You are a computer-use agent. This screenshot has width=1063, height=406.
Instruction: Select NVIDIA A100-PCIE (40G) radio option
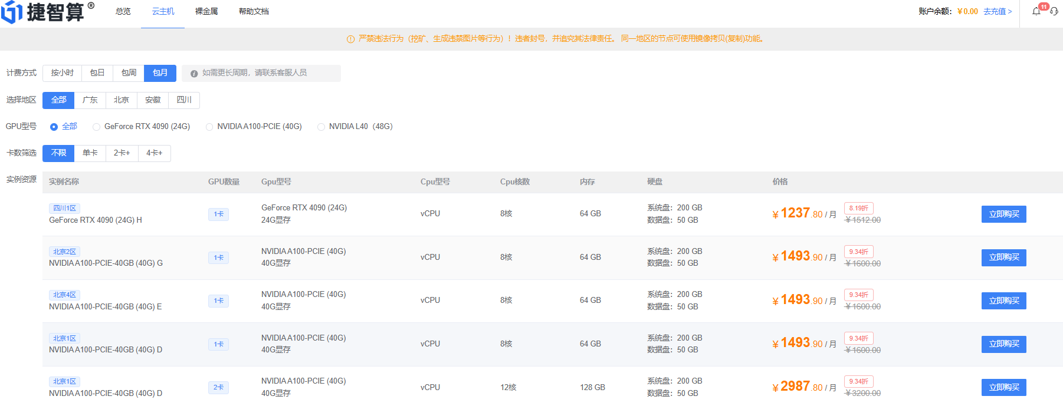(209, 127)
